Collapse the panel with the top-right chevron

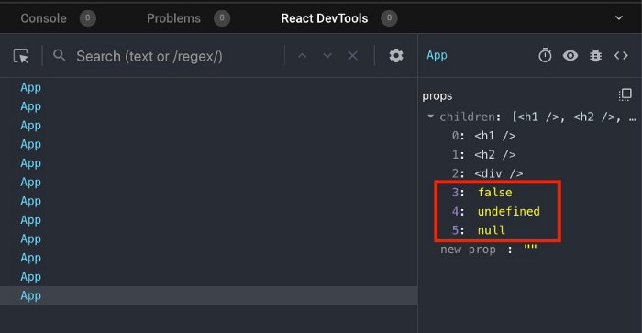coord(619,17)
